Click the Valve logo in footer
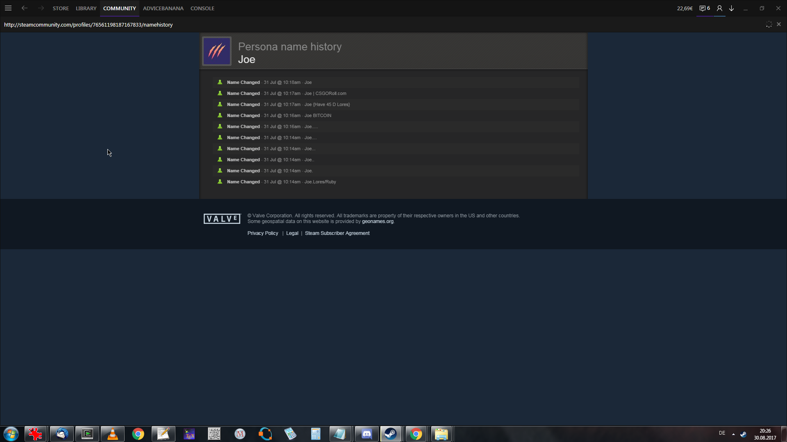787x442 pixels. [x=222, y=219]
